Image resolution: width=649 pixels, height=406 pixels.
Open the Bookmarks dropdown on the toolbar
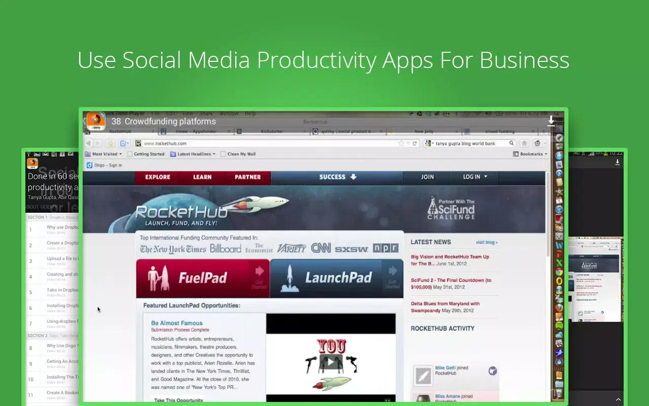[x=530, y=154]
